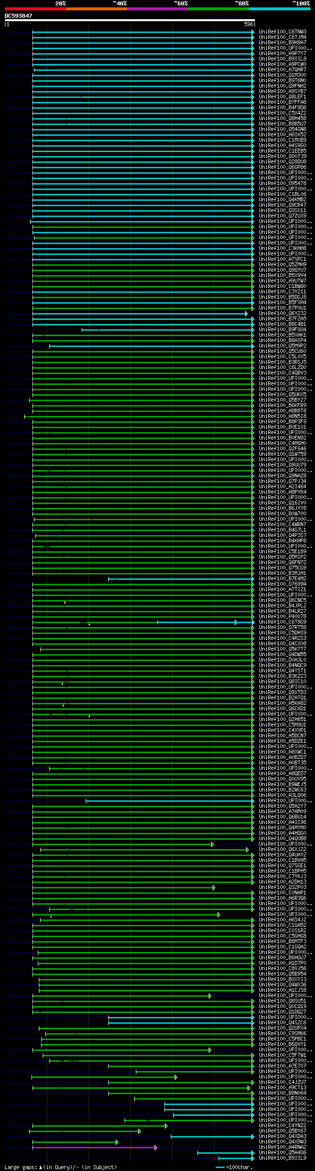This screenshot has height=1171, width=315.
Task: Click hit label UniRef100_C5X4Z2
Action: click(x=283, y=113)
